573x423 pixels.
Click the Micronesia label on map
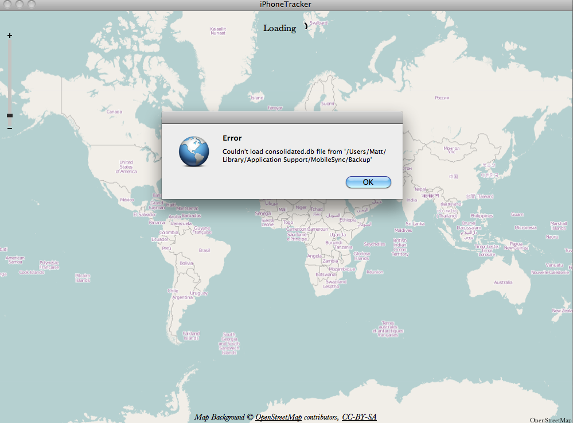(x=525, y=227)
